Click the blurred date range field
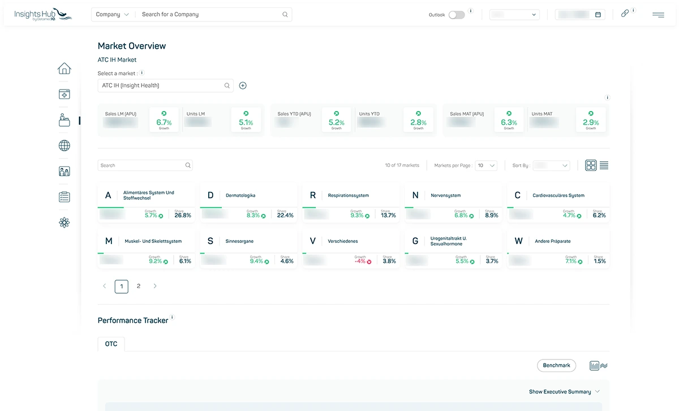The height and width of the screenshot is (411, 679). click(x=580, y=15)
